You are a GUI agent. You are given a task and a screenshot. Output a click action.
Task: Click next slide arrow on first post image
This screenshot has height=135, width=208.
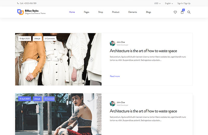[92, 59]
